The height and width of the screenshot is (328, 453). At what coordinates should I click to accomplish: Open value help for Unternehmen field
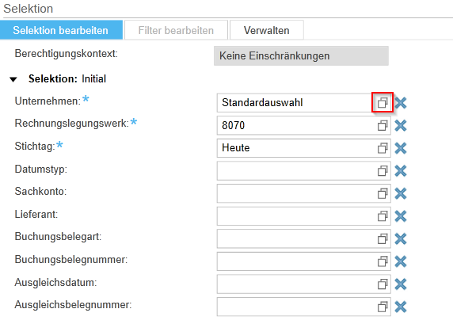(x=383, y=102)
